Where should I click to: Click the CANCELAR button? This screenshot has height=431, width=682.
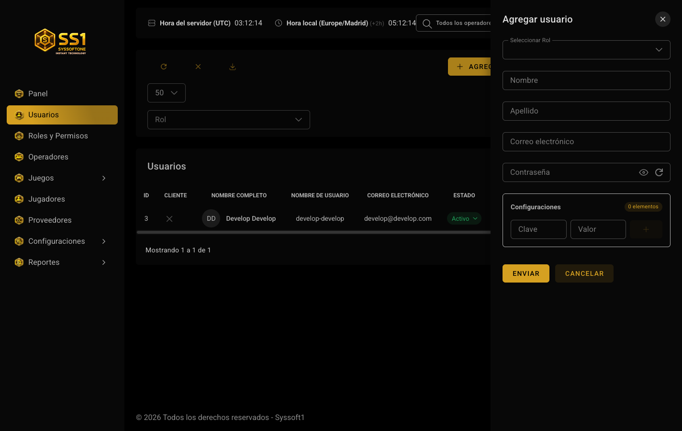[584, 273]
